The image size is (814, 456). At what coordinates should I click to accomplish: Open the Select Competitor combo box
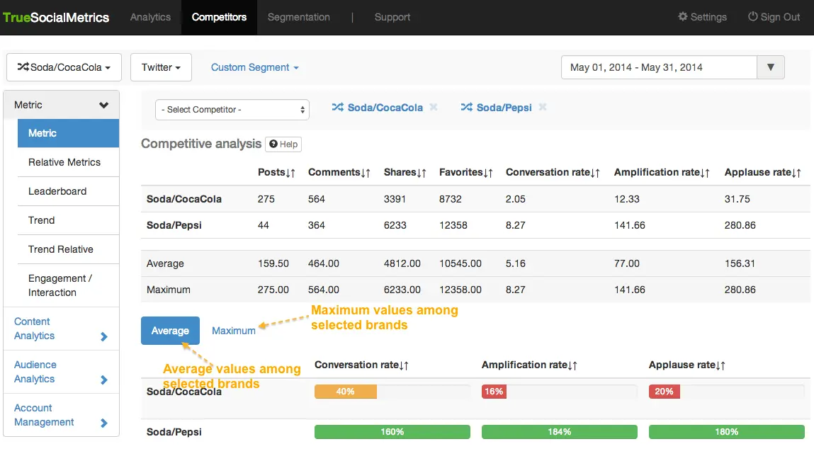[232, 110]
